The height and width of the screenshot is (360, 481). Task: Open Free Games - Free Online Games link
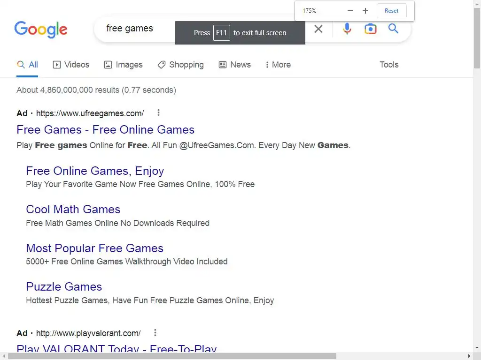(106, 130)
